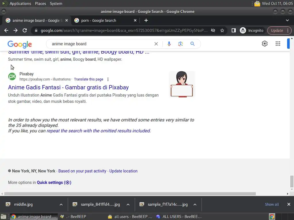This screenshot has height=220, width=294.
Task: Open the Summer time swim suit result link
Action: (79, 52)
